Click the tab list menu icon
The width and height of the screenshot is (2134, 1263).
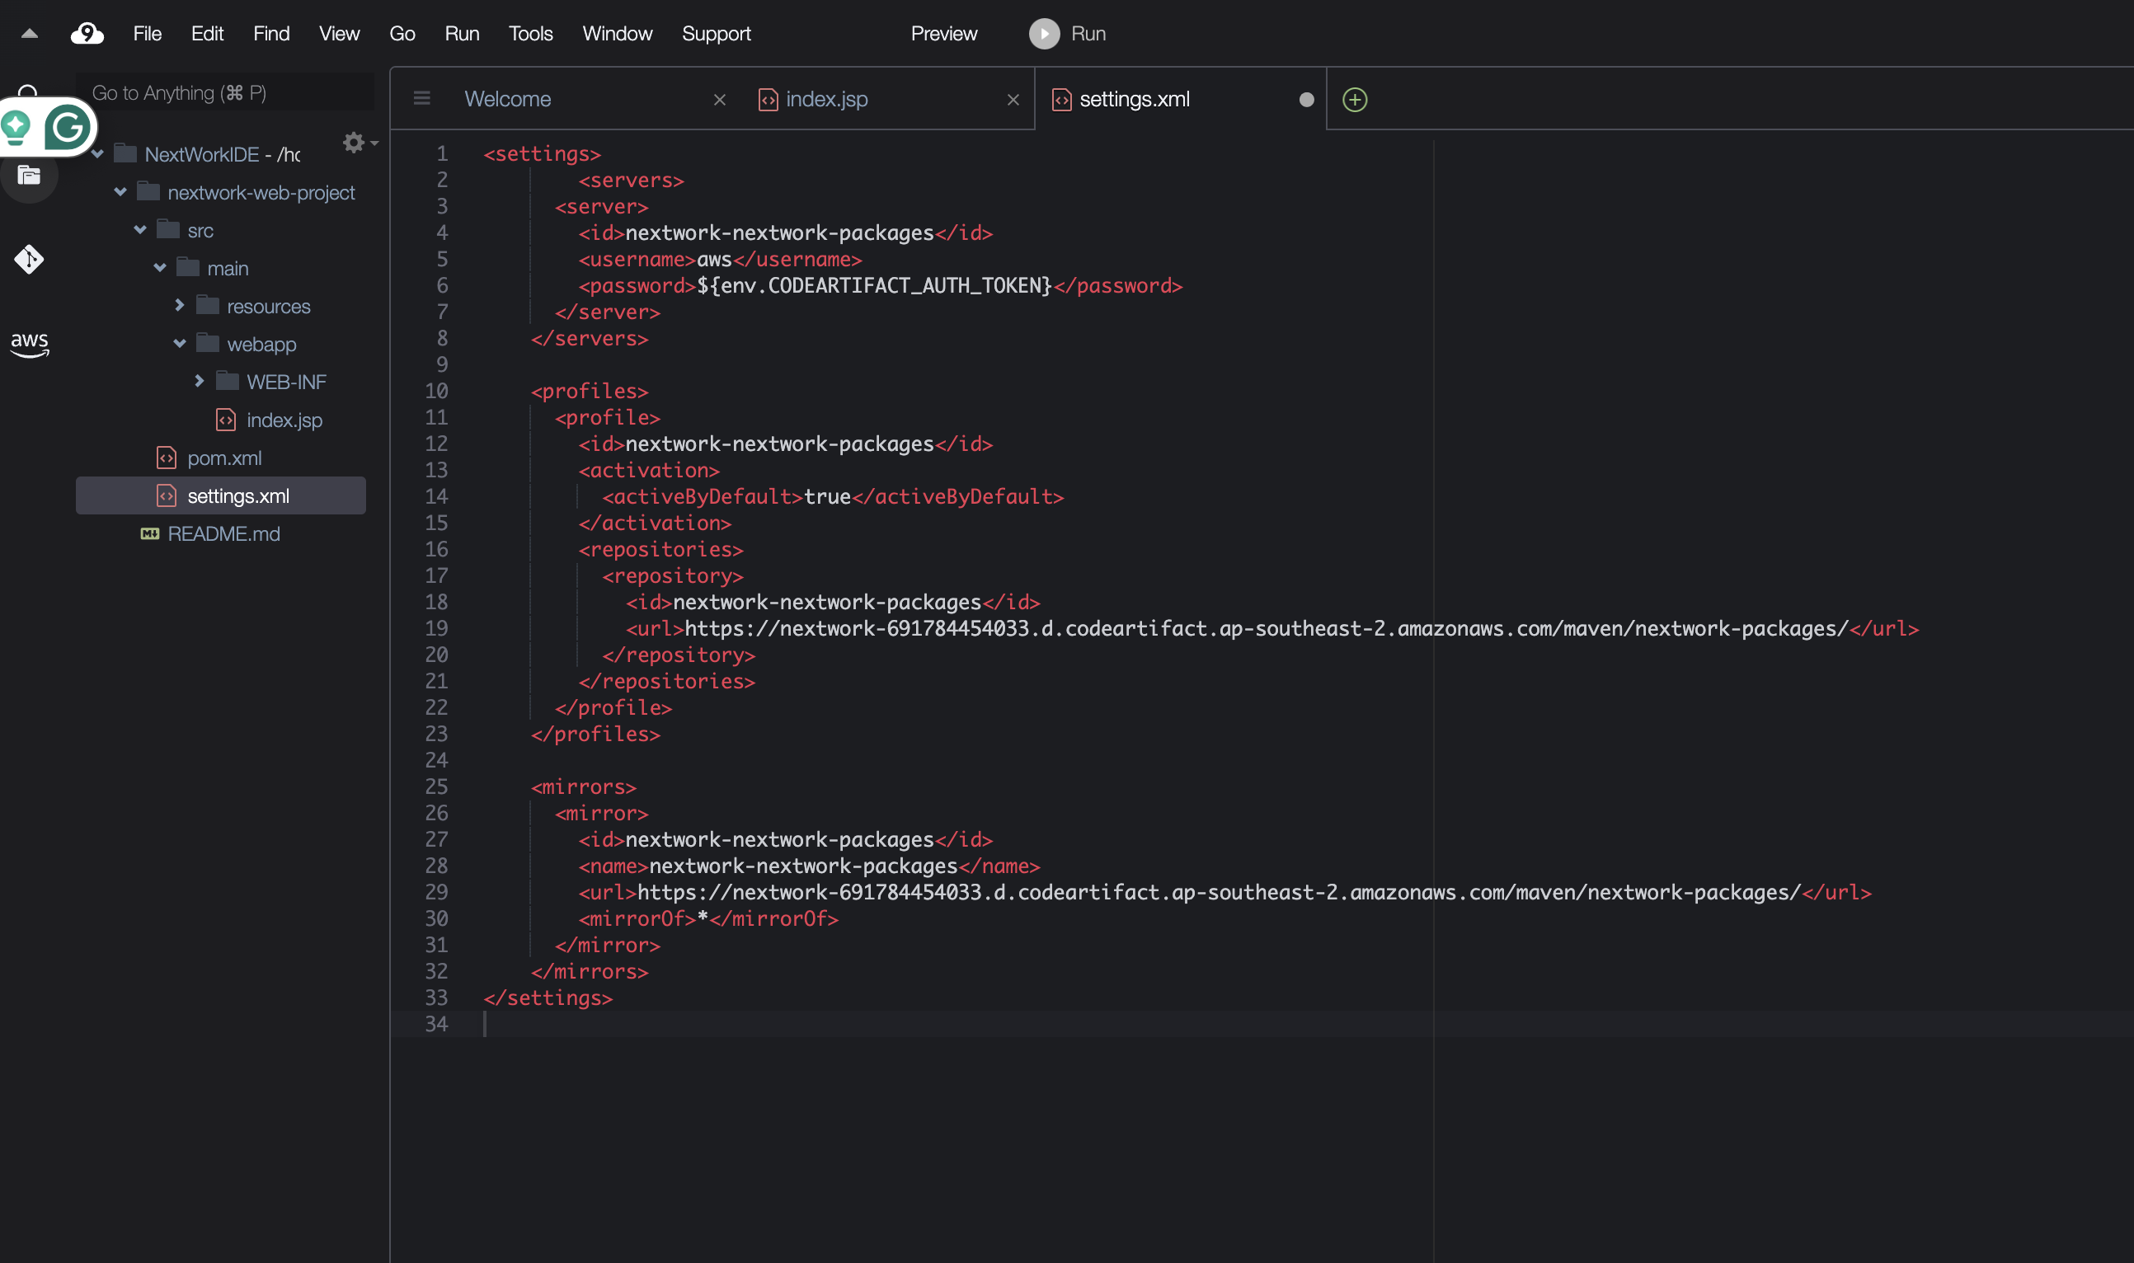pyautogui.click(x=421, y=99)
